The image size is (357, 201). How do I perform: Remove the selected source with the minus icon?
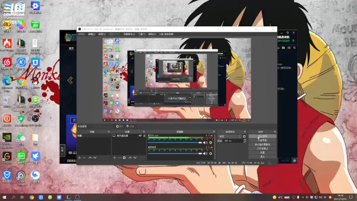119,158
